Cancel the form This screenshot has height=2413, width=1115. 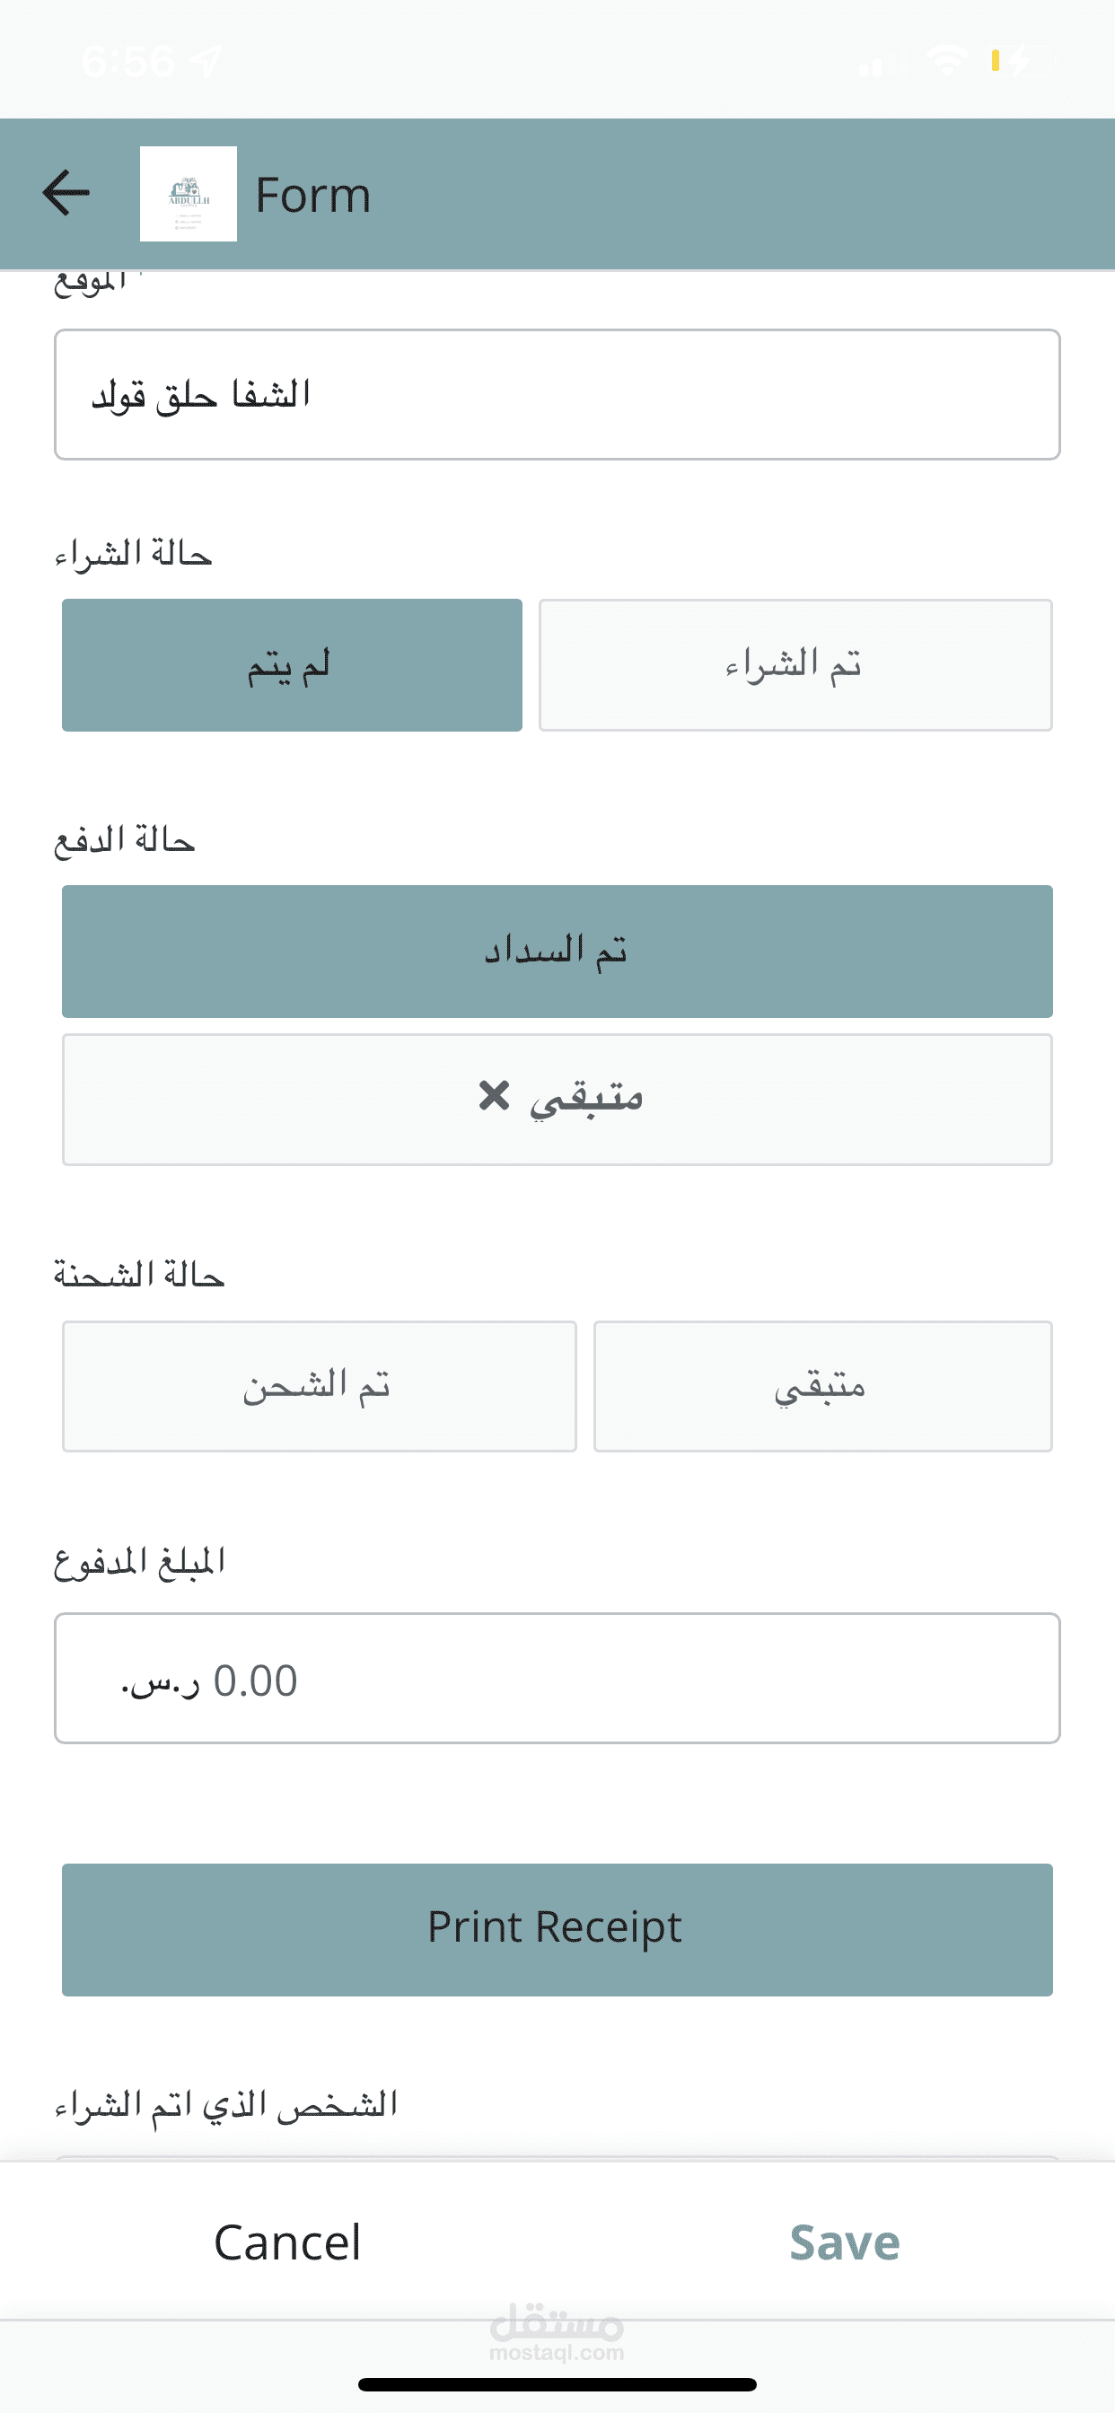286,2242
